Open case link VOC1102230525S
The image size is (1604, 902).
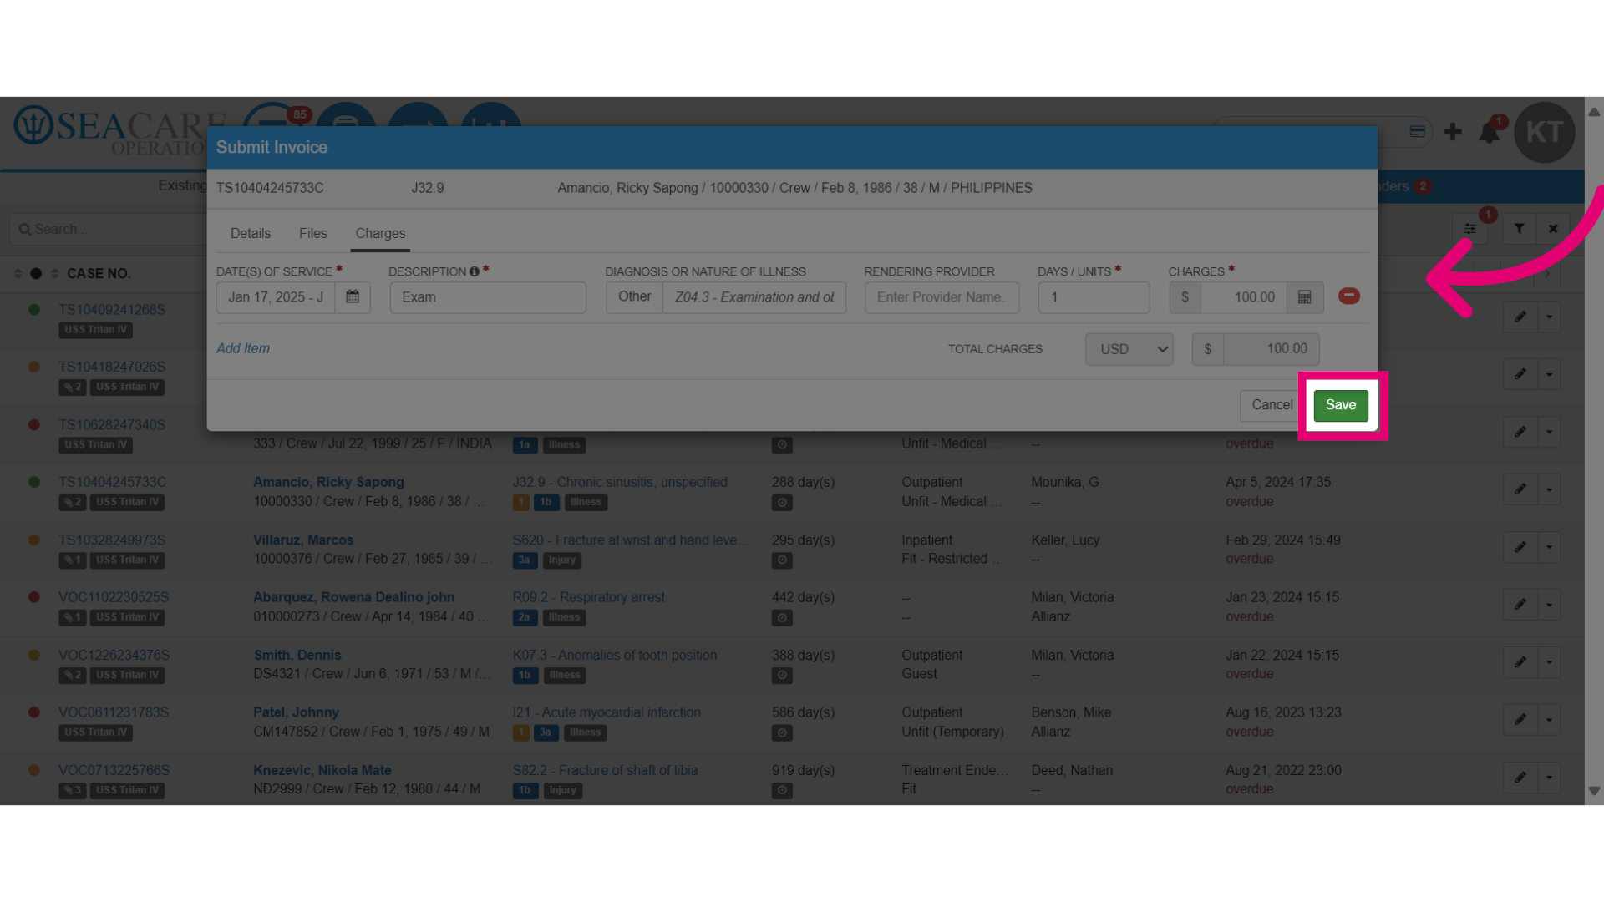click(114, 597)
